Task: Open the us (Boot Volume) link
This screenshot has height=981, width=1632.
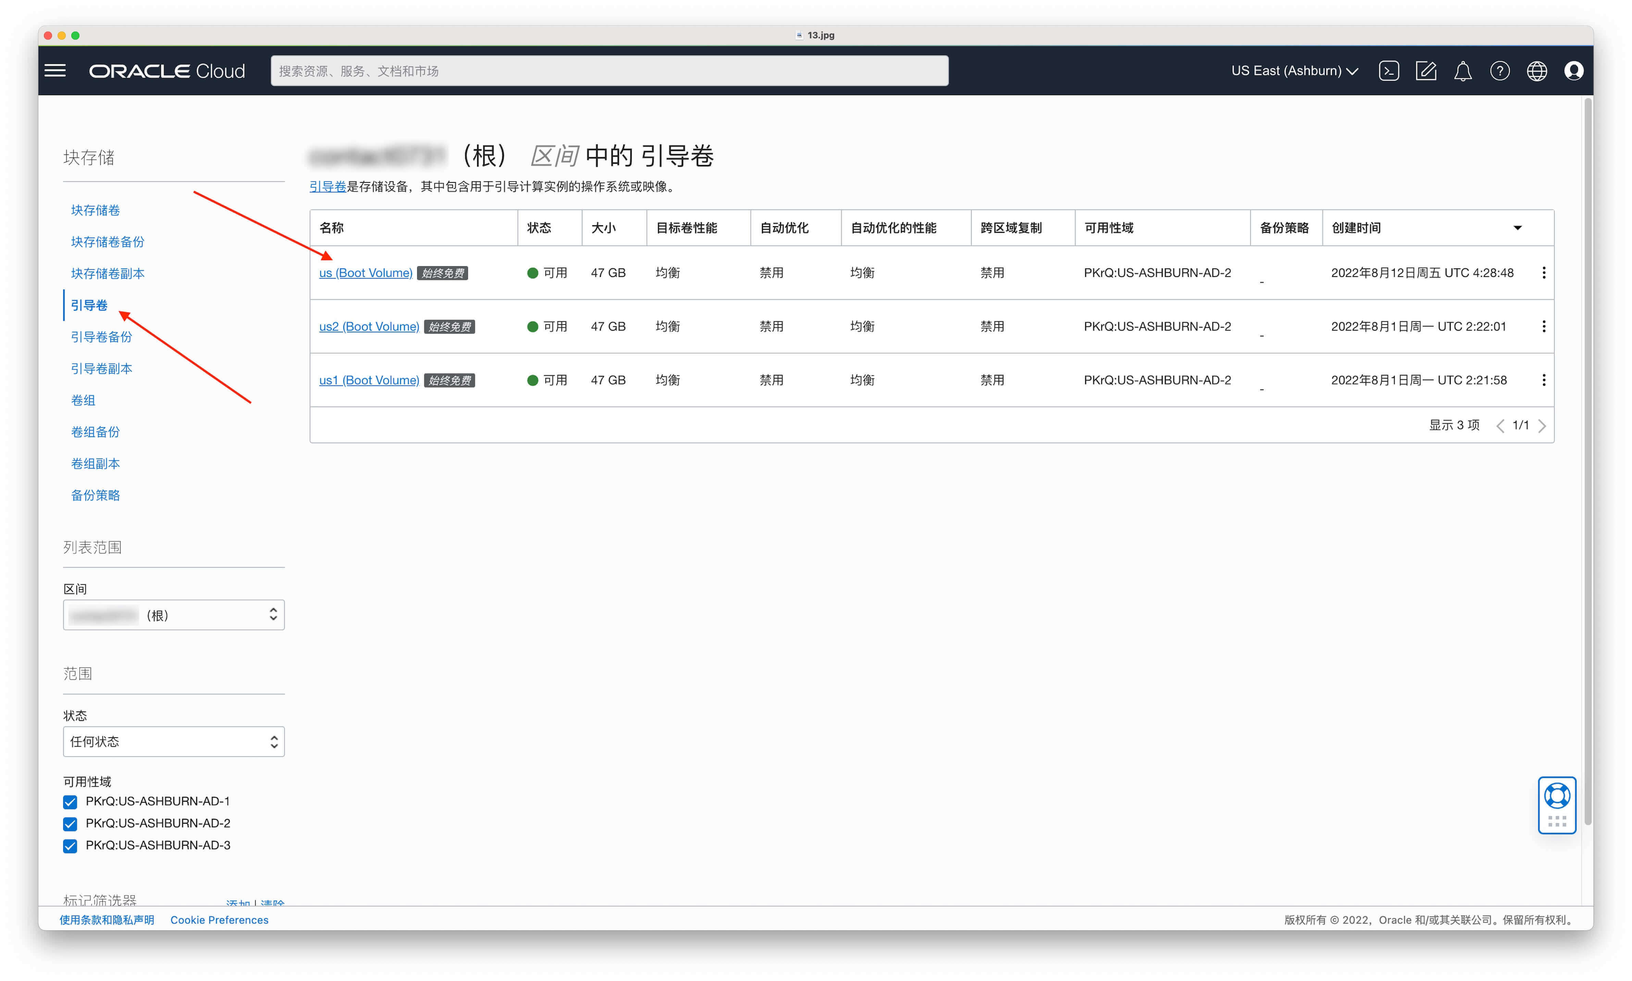Action: (365, 273)
